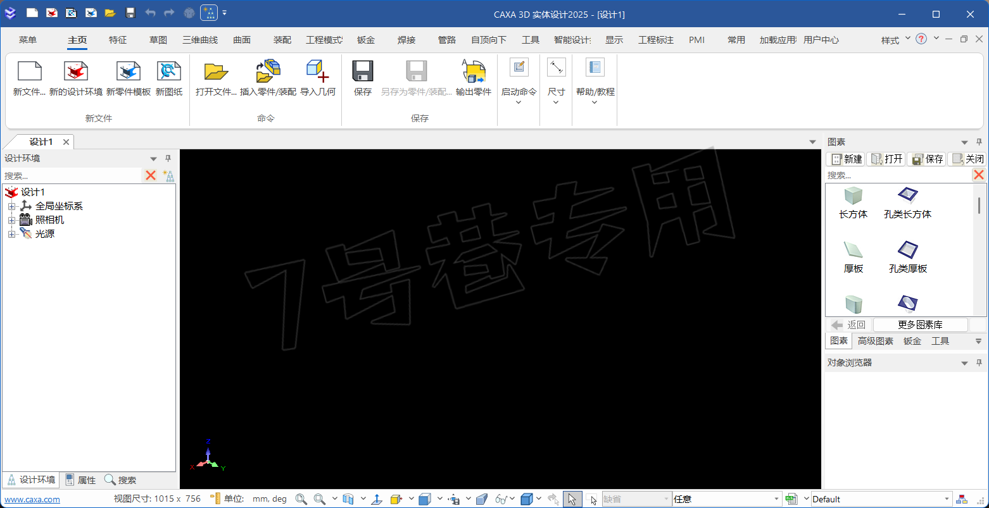Clear the catalog search with red X
Screen dimensions: 989x508
979,175
